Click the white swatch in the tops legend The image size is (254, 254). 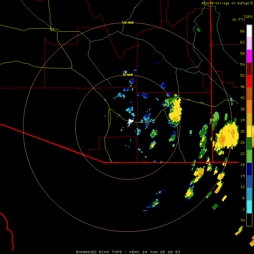click(x=249, y=31)
